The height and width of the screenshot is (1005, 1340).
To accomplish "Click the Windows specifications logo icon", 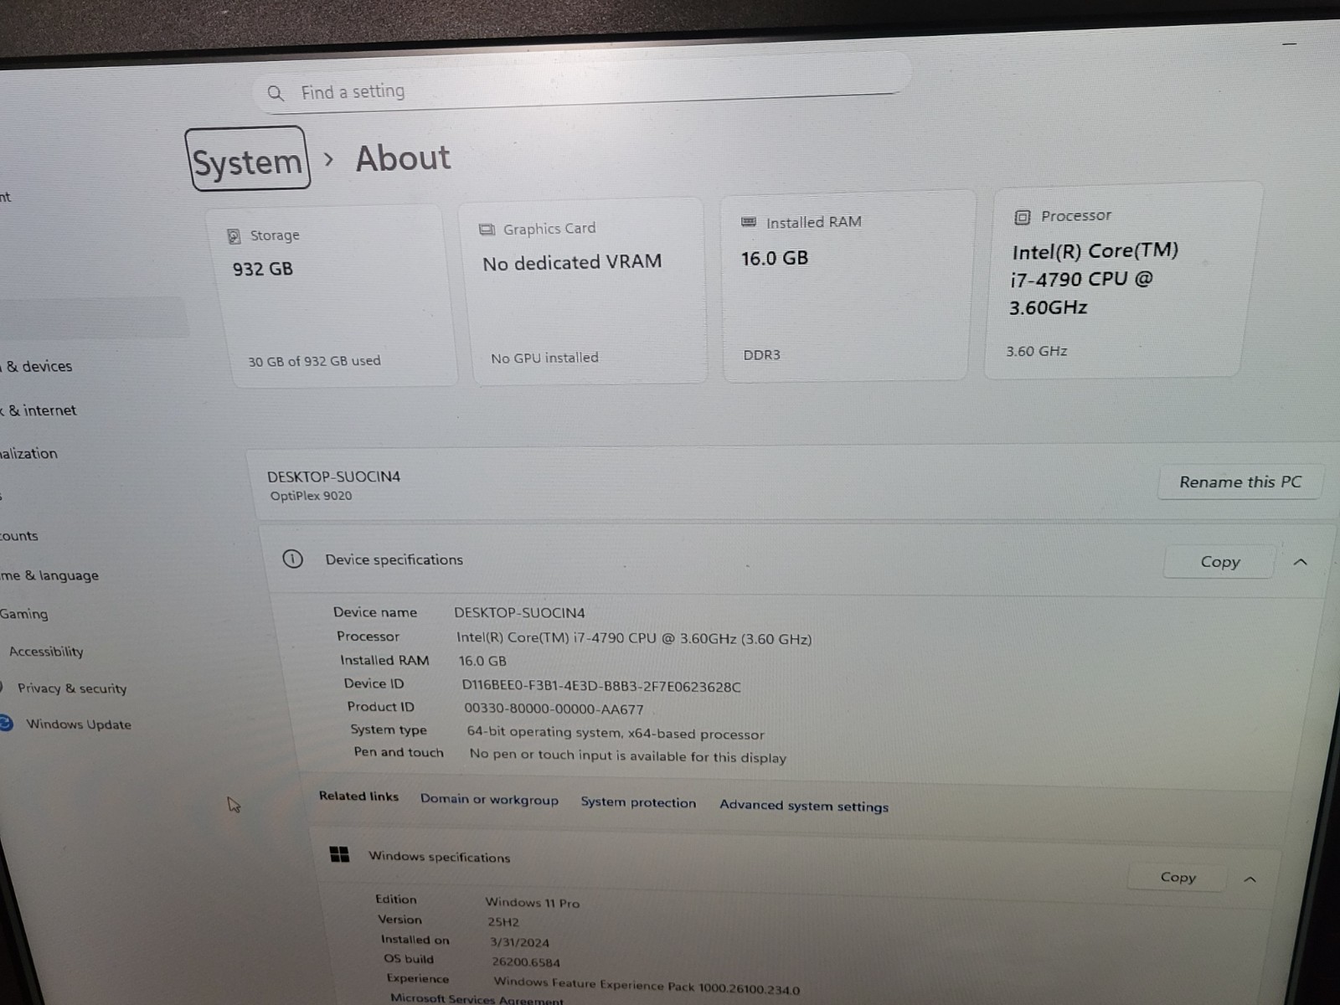I will click(340, 855).
